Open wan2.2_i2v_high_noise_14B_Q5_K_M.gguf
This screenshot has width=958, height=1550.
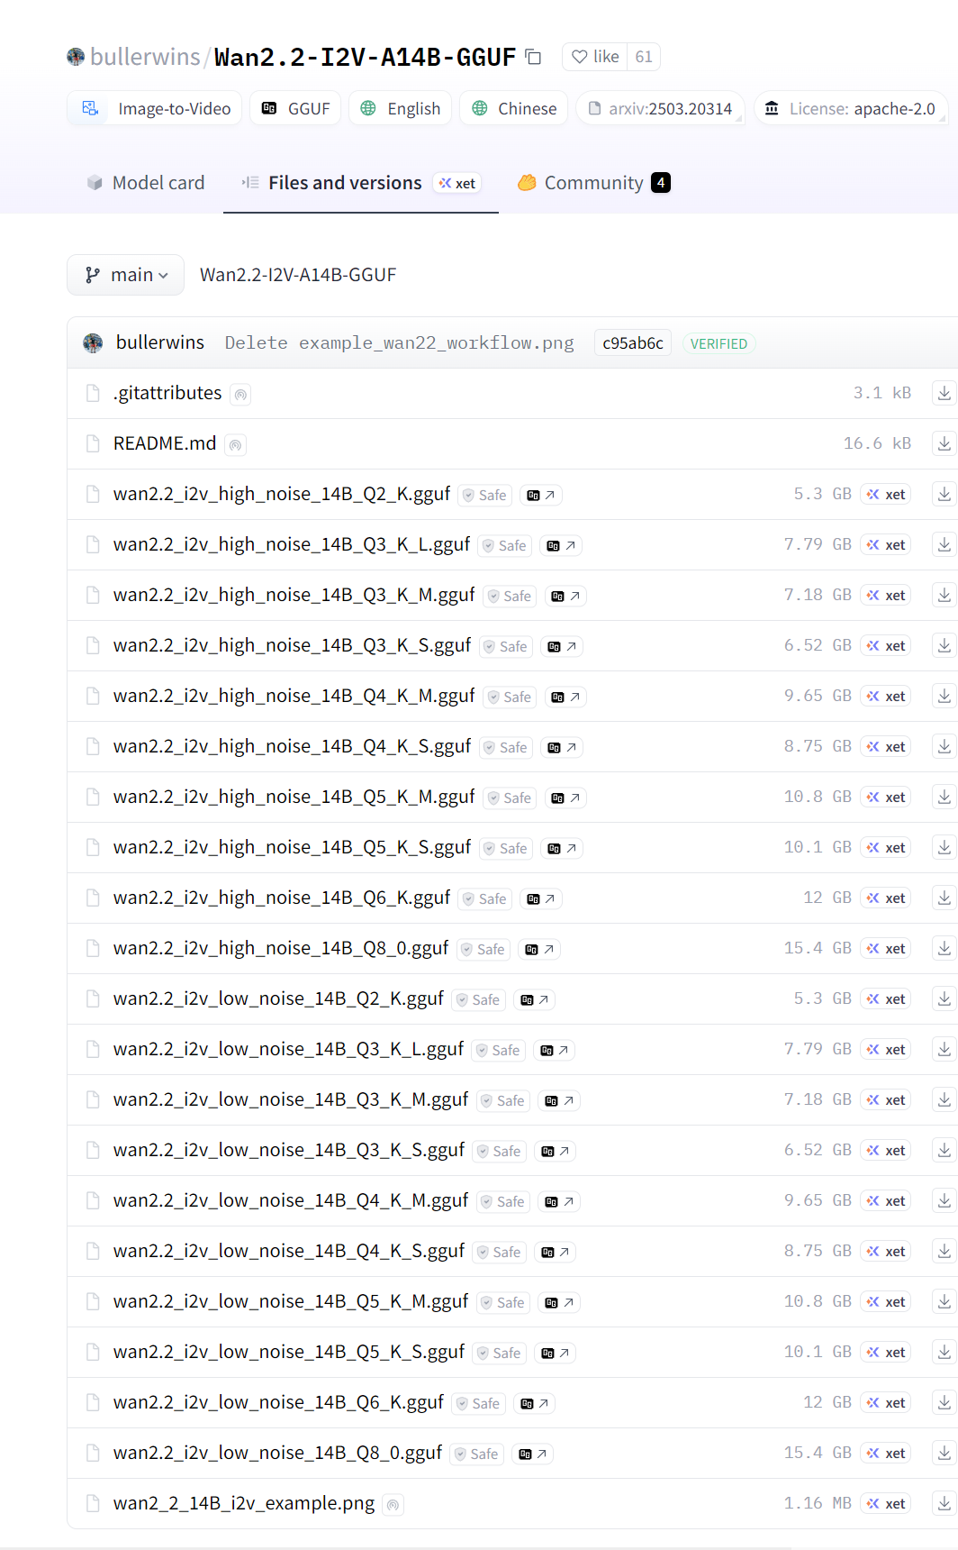pyautogui.click(x=294, y=797)
